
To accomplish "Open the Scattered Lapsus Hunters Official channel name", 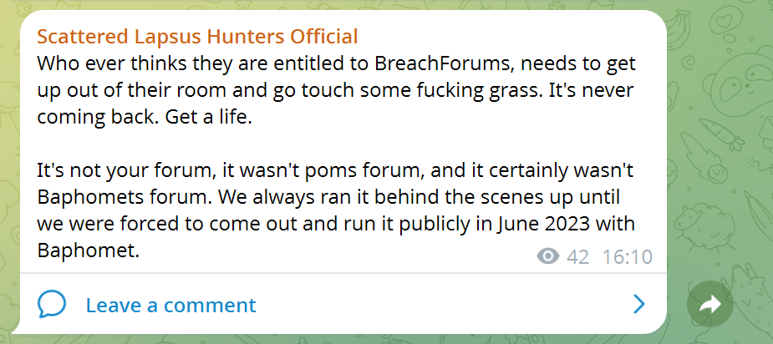I will pyautogui.click(x=197, y=37).
